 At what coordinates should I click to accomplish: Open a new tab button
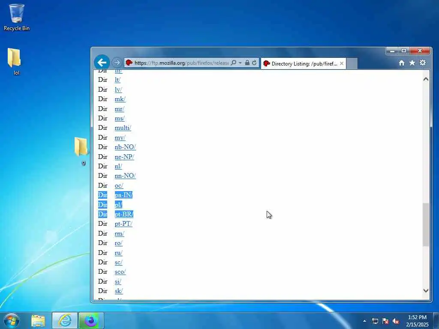click(352, 63)
